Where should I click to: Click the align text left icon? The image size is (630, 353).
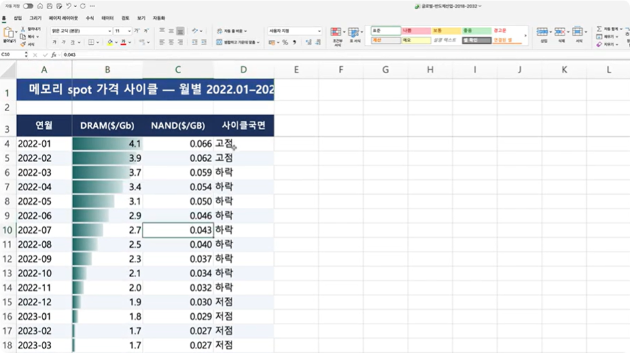[162, 42]
